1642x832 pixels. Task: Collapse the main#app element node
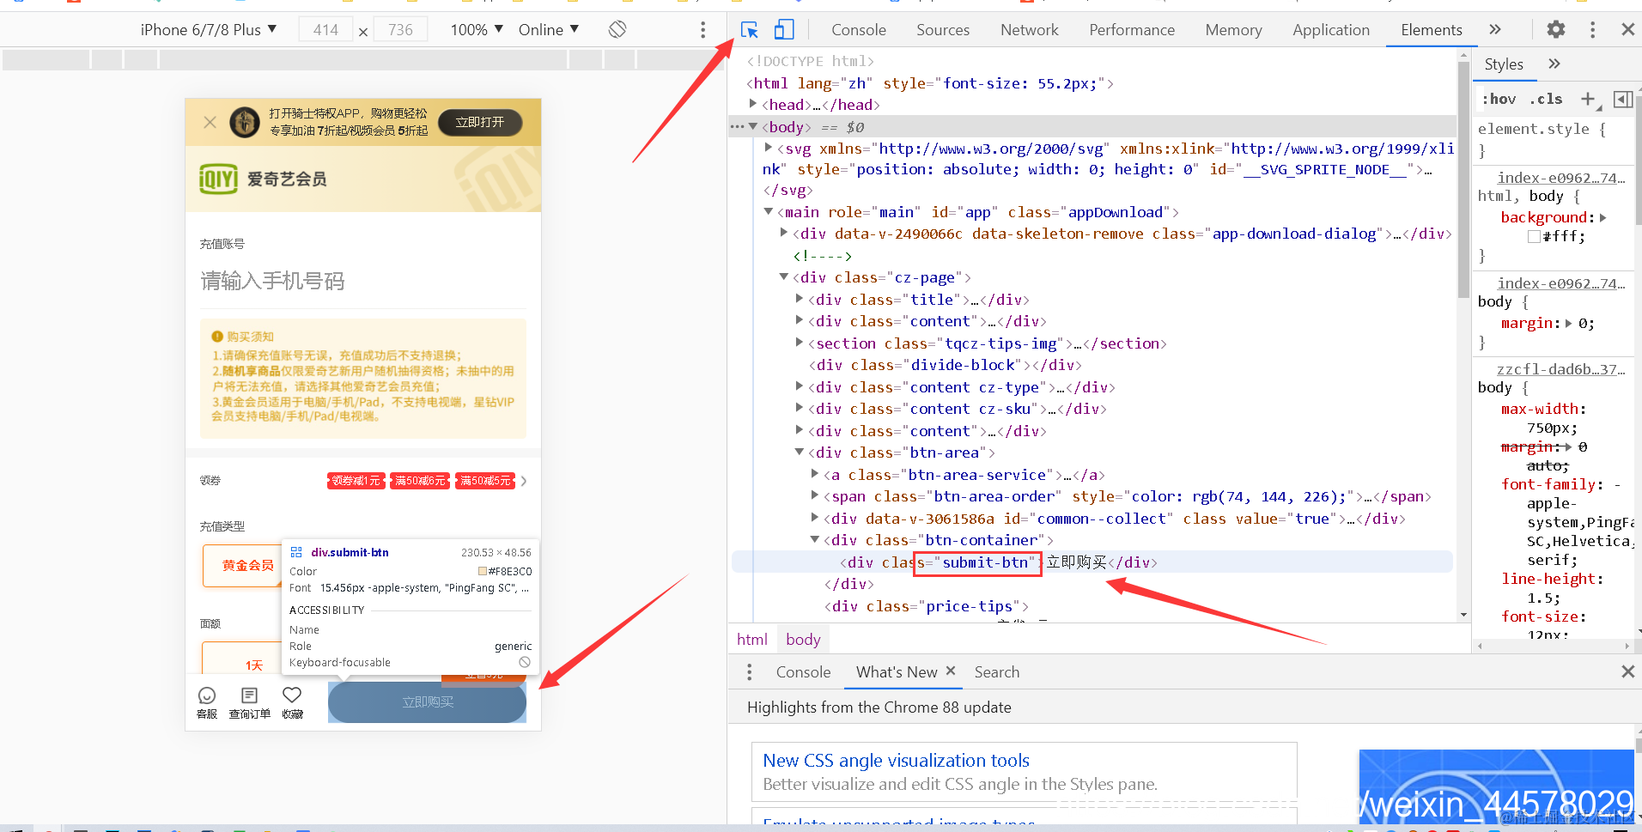(x=769, y=212)
